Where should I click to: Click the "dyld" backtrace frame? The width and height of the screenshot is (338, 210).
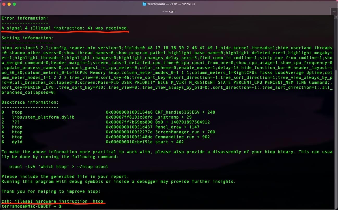click(17, 142)
